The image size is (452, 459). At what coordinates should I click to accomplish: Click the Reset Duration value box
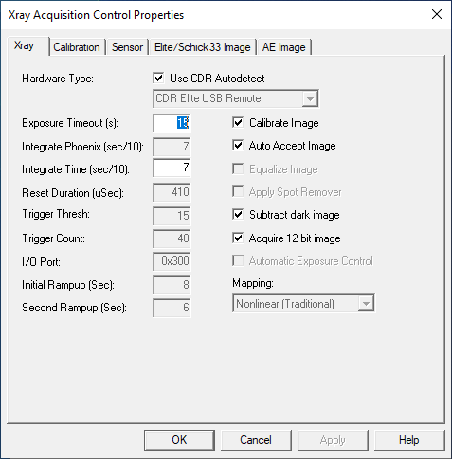(x=172, y=192)
